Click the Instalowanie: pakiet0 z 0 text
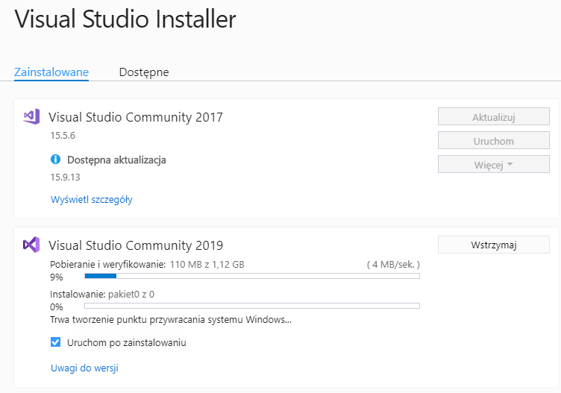The image size is (561, 393). (x=102, y=295)
